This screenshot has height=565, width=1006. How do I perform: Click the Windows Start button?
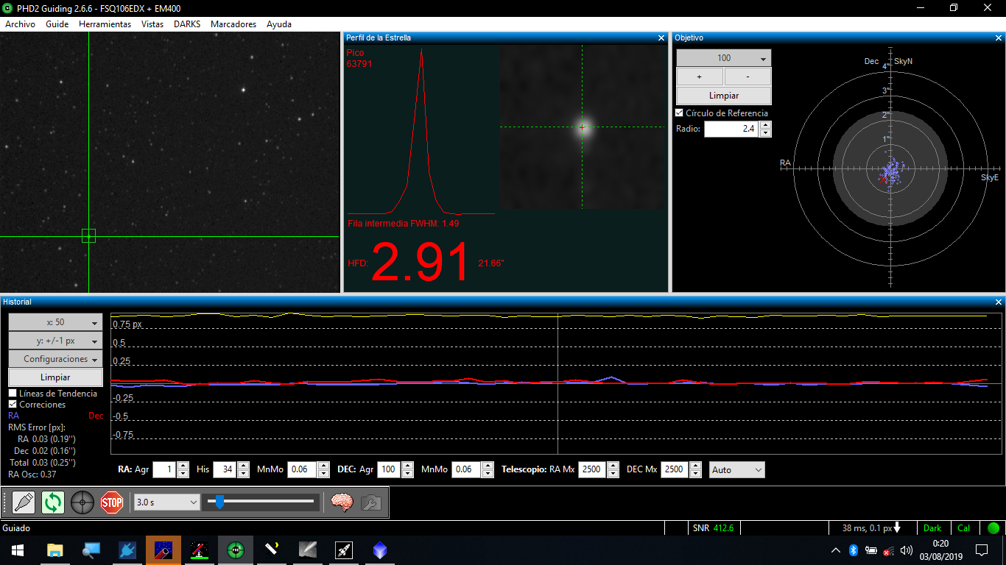tap(18, 550)
